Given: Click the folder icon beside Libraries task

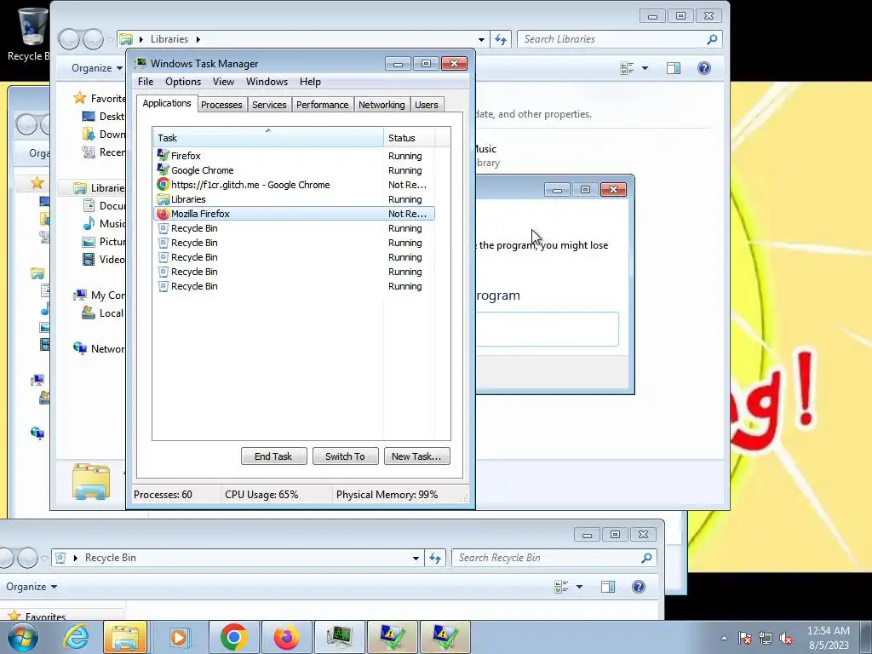Looking at the screenshot, I should pos(163,199).
